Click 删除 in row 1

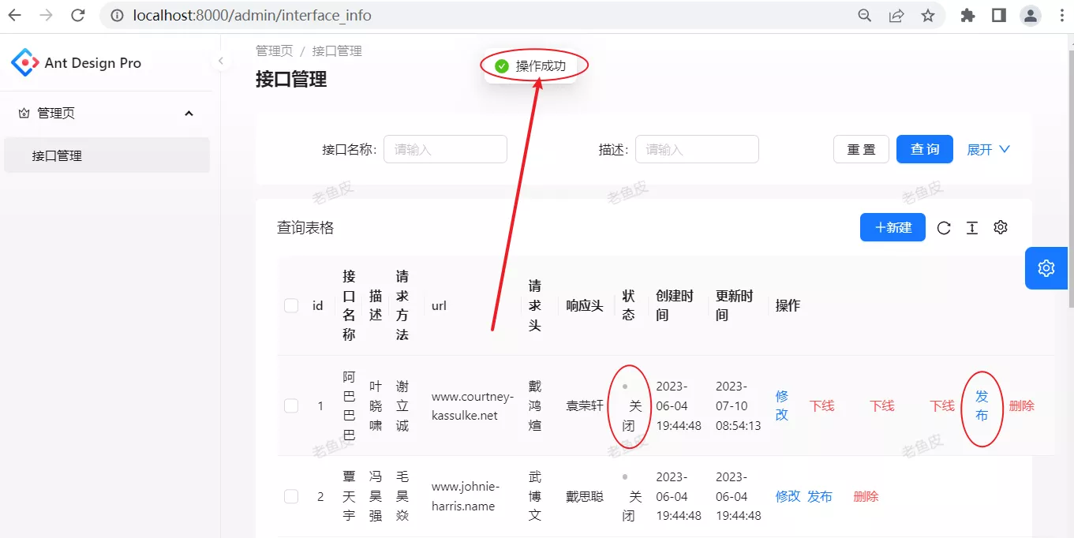(1021, 405)
